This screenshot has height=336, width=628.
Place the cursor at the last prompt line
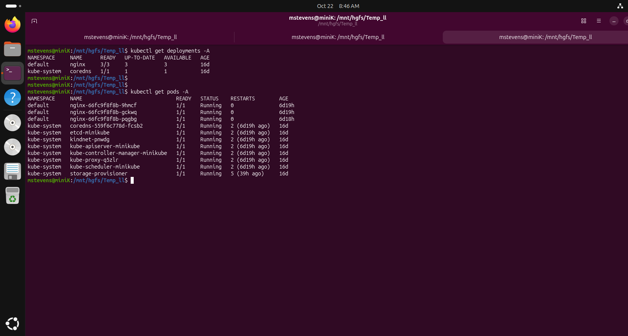point(132,180)
